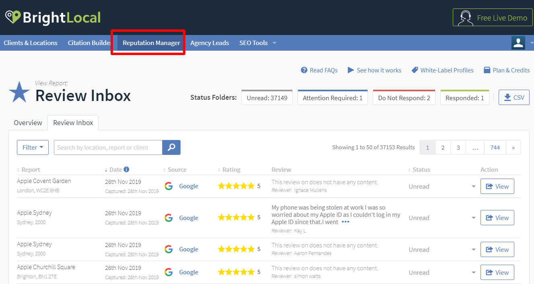The height and width of the screenshot is (284, 534).
Task: Switch to the Overview tab
Action: (28, 123)
